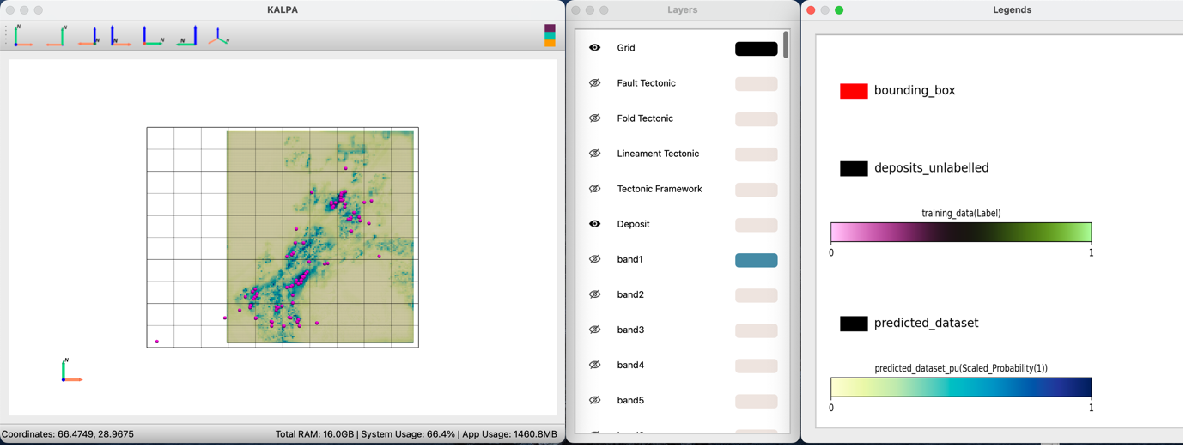Screen dimensions: 1186x448
Task: Open the blue color swatch for band1
Action: [x=757, y=260]
